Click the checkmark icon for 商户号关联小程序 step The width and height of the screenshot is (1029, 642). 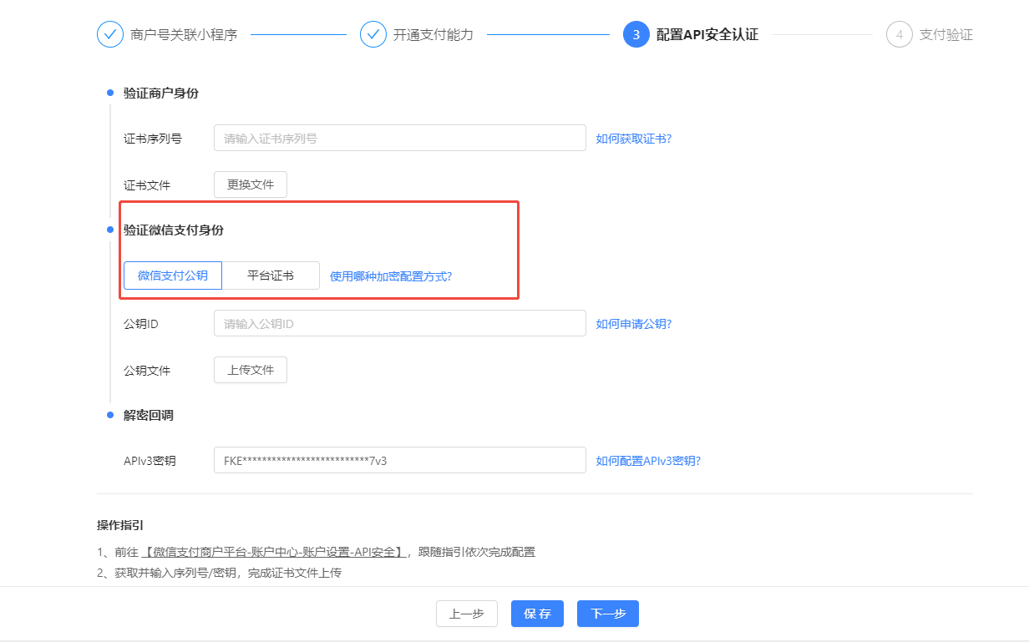point(110,34)
